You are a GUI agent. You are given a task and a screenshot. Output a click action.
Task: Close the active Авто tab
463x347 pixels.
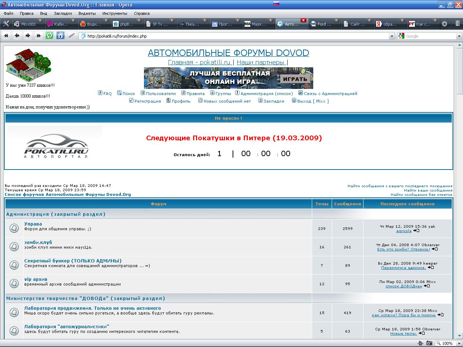click(x=303, y=20)
